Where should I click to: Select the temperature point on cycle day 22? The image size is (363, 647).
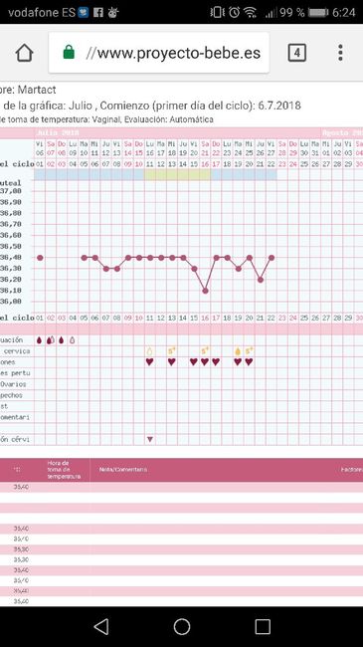click(272, 258)
